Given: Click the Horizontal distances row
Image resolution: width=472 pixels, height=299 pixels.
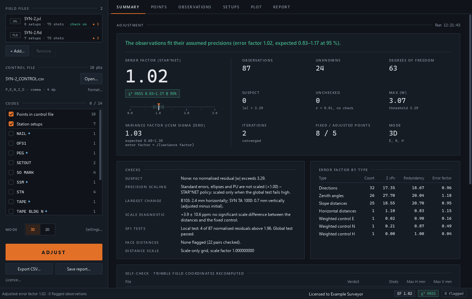Looking at the screenshot, I should 385,211.
